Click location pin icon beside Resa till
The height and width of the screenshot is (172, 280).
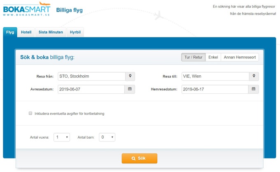pyautogui.click(x=254, y=76)
